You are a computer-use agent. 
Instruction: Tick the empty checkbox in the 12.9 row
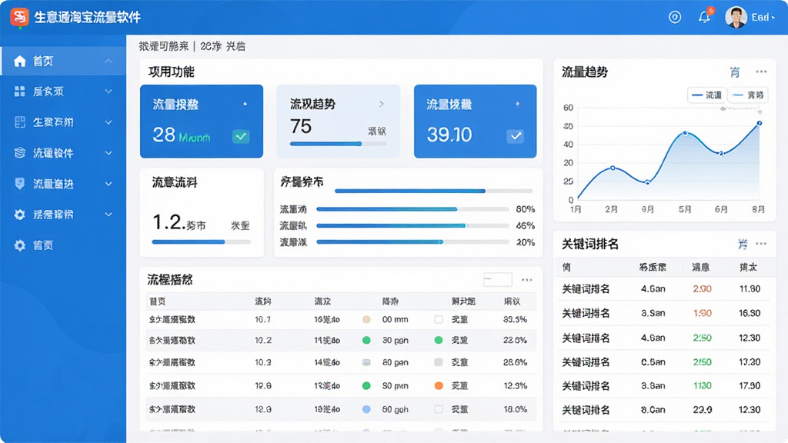tap(439, 409)
